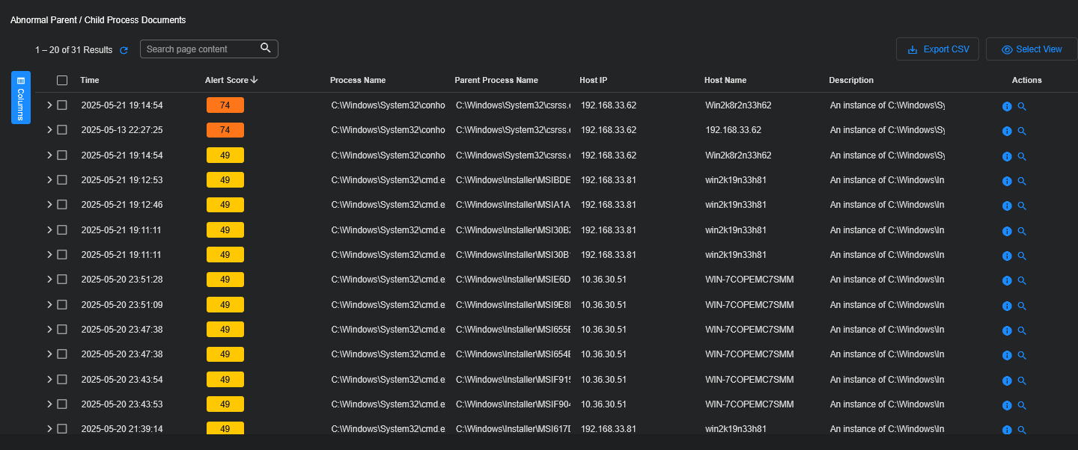Click the refresh results icon

[x=124, y=50]
